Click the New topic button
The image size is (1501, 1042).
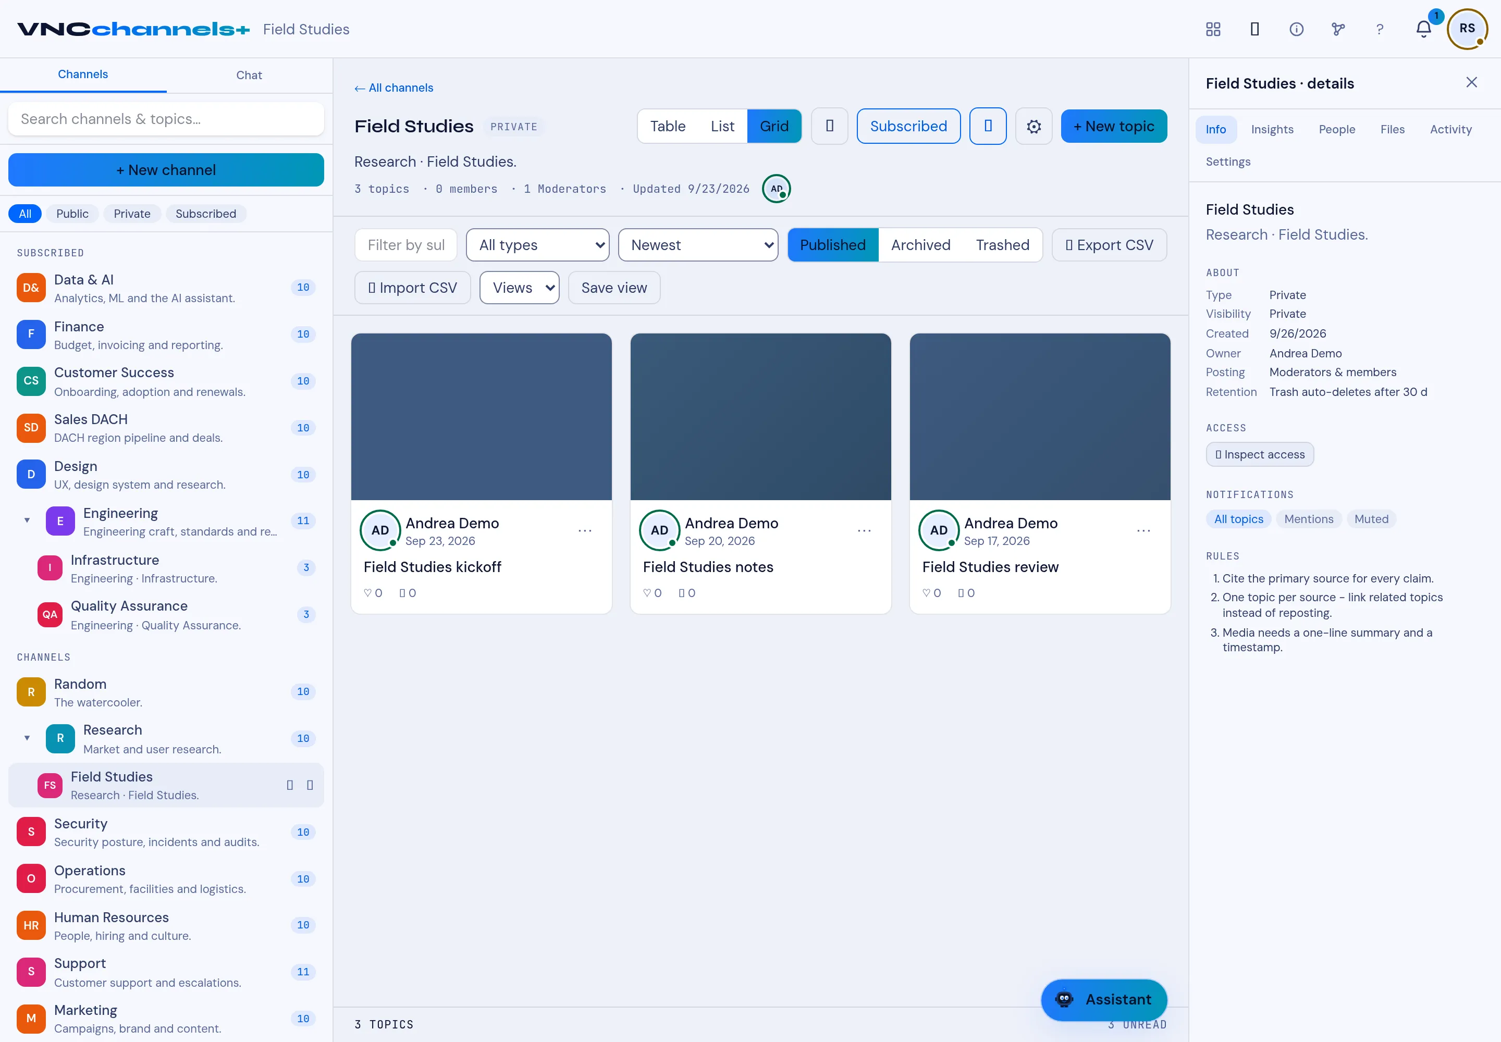pos(1114,126)
